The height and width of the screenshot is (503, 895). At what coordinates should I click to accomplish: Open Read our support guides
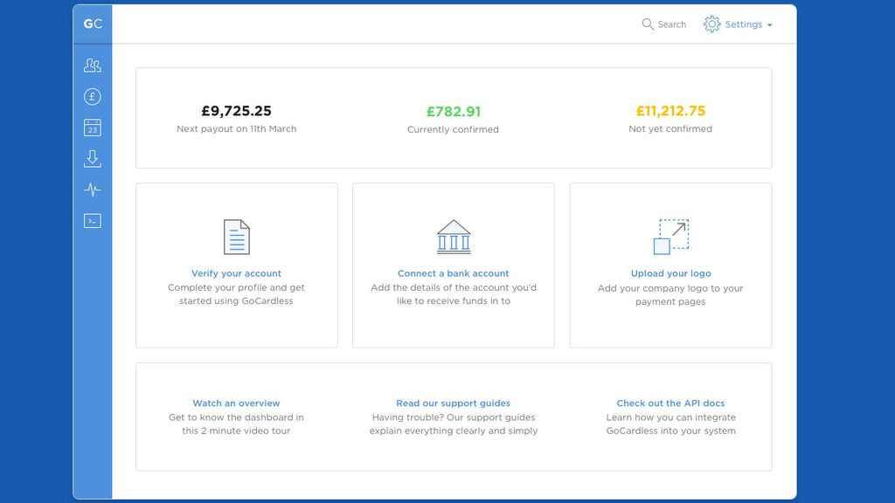(x=453, y=403)
